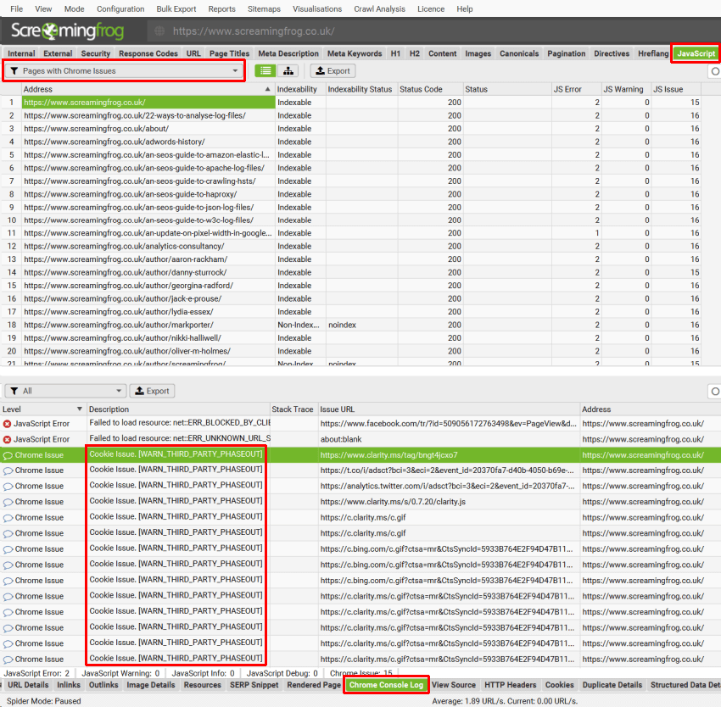Sort by Address column header
721x707 pixels.
click(148, 89)
